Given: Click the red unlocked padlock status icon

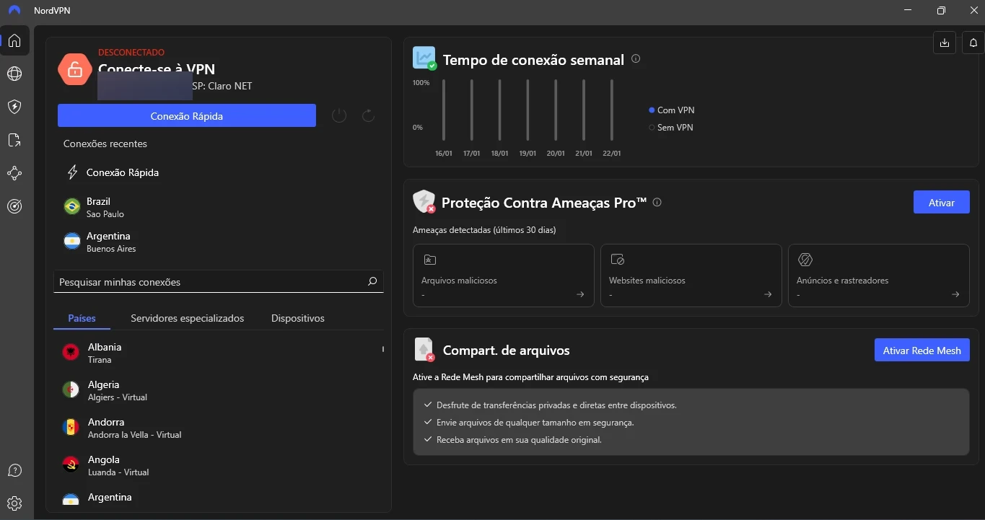Looking at the screenshot, I should pyautogui.click(x=75, y=70).
